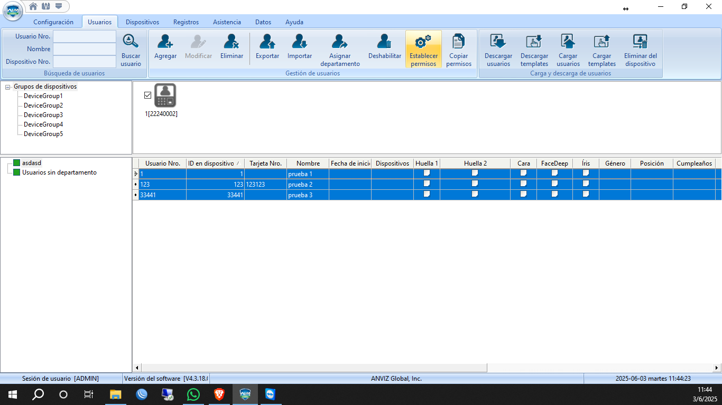Click the suit-and-tie skin icon in quick access bar
Viewport: 722px width, 405px height.
click(46, 6)
